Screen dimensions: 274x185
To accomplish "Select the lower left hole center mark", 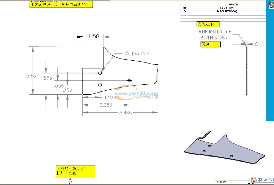I will (x=100, y=85).
